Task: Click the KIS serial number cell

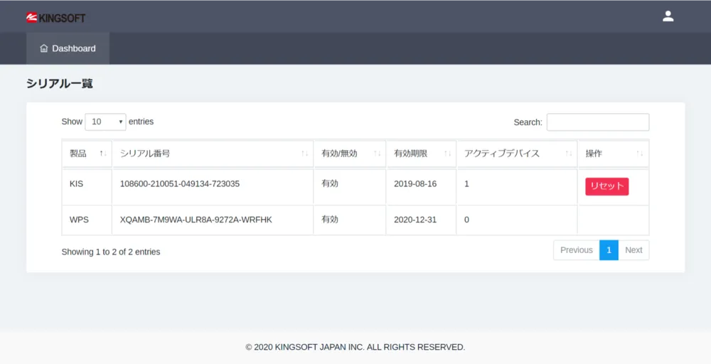Action: pyautogui.click(x=180, y=184)
